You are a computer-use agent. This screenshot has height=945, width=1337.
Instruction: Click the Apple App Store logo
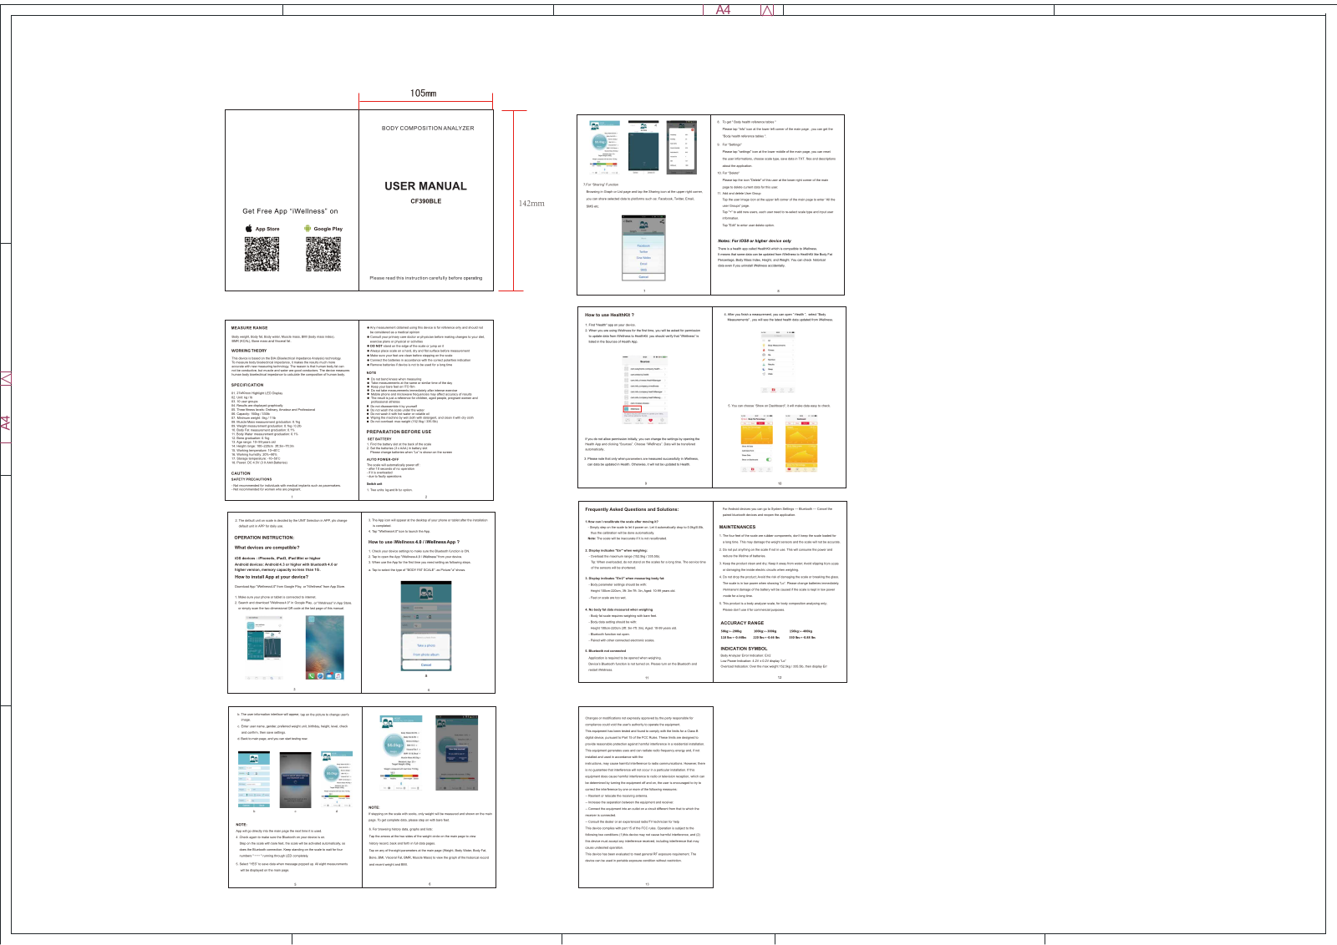tap(248, 228)
